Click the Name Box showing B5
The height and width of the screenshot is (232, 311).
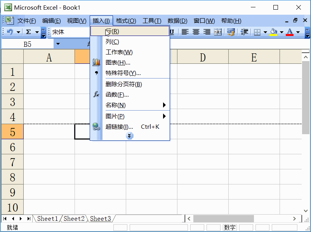pyautogui.click(x=27, y=44)
